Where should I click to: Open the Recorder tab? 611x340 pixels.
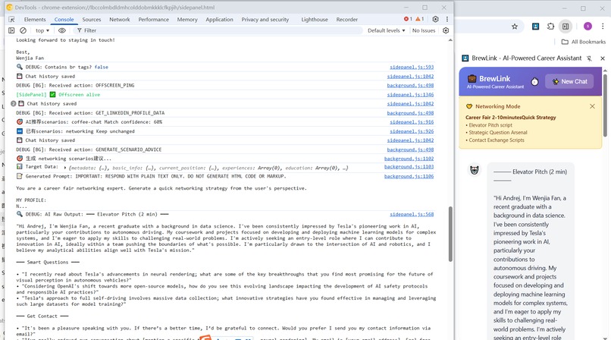(x=346, y=19)
